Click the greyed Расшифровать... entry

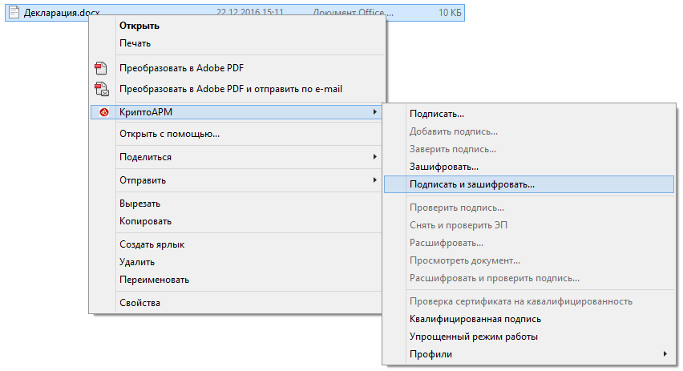(447, 243)
